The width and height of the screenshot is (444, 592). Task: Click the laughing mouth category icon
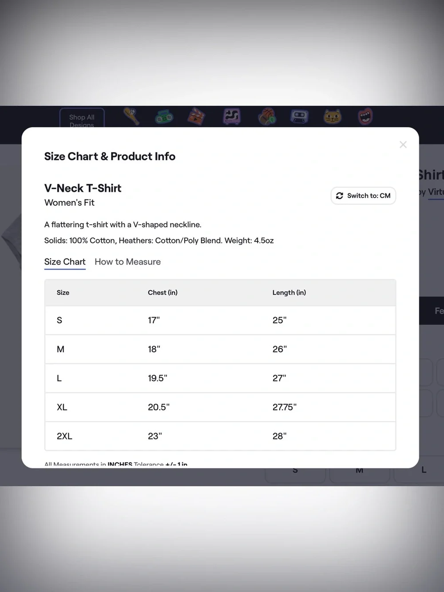[365, 117]
